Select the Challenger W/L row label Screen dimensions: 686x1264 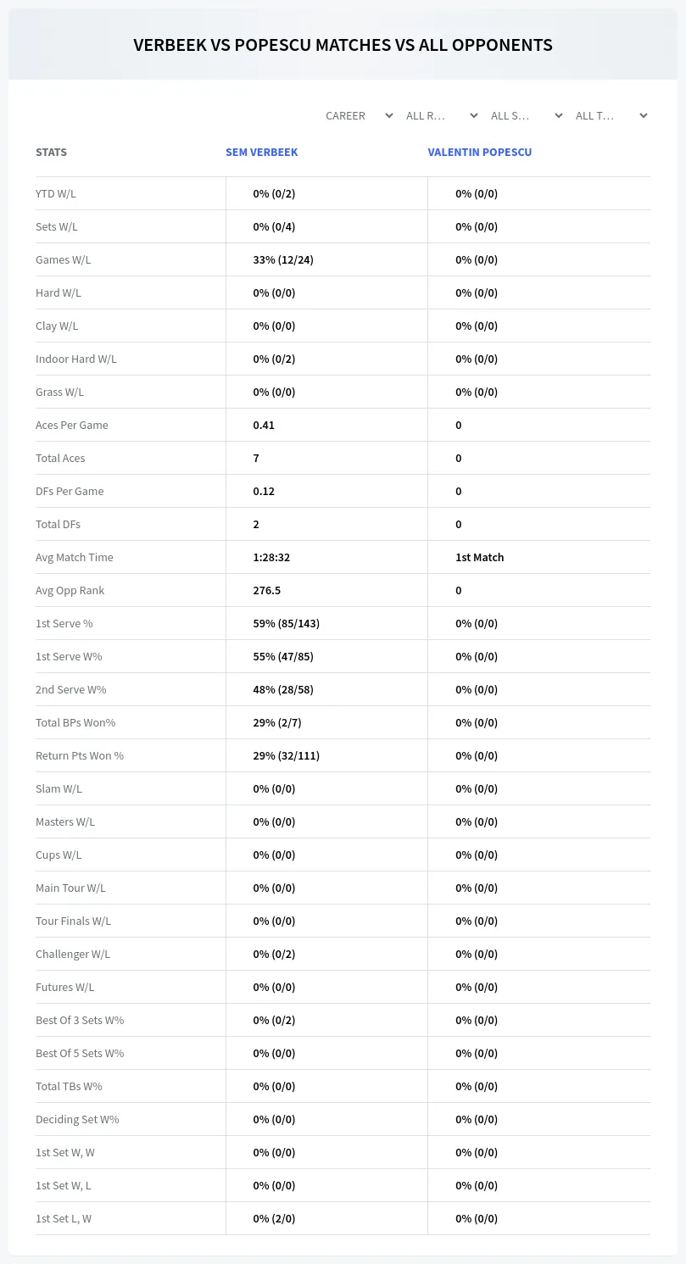pos(73,954)
